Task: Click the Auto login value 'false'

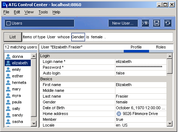Action: 141,73
